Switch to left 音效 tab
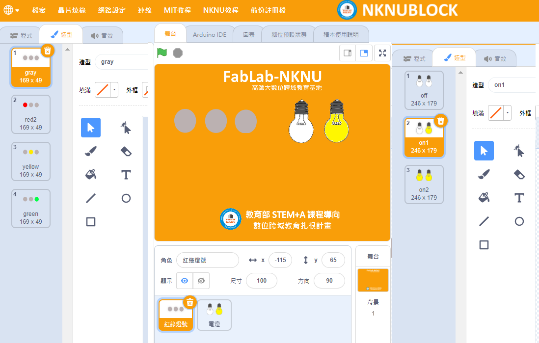This screenshot has height=343, width=539. (x=102, y=35)
